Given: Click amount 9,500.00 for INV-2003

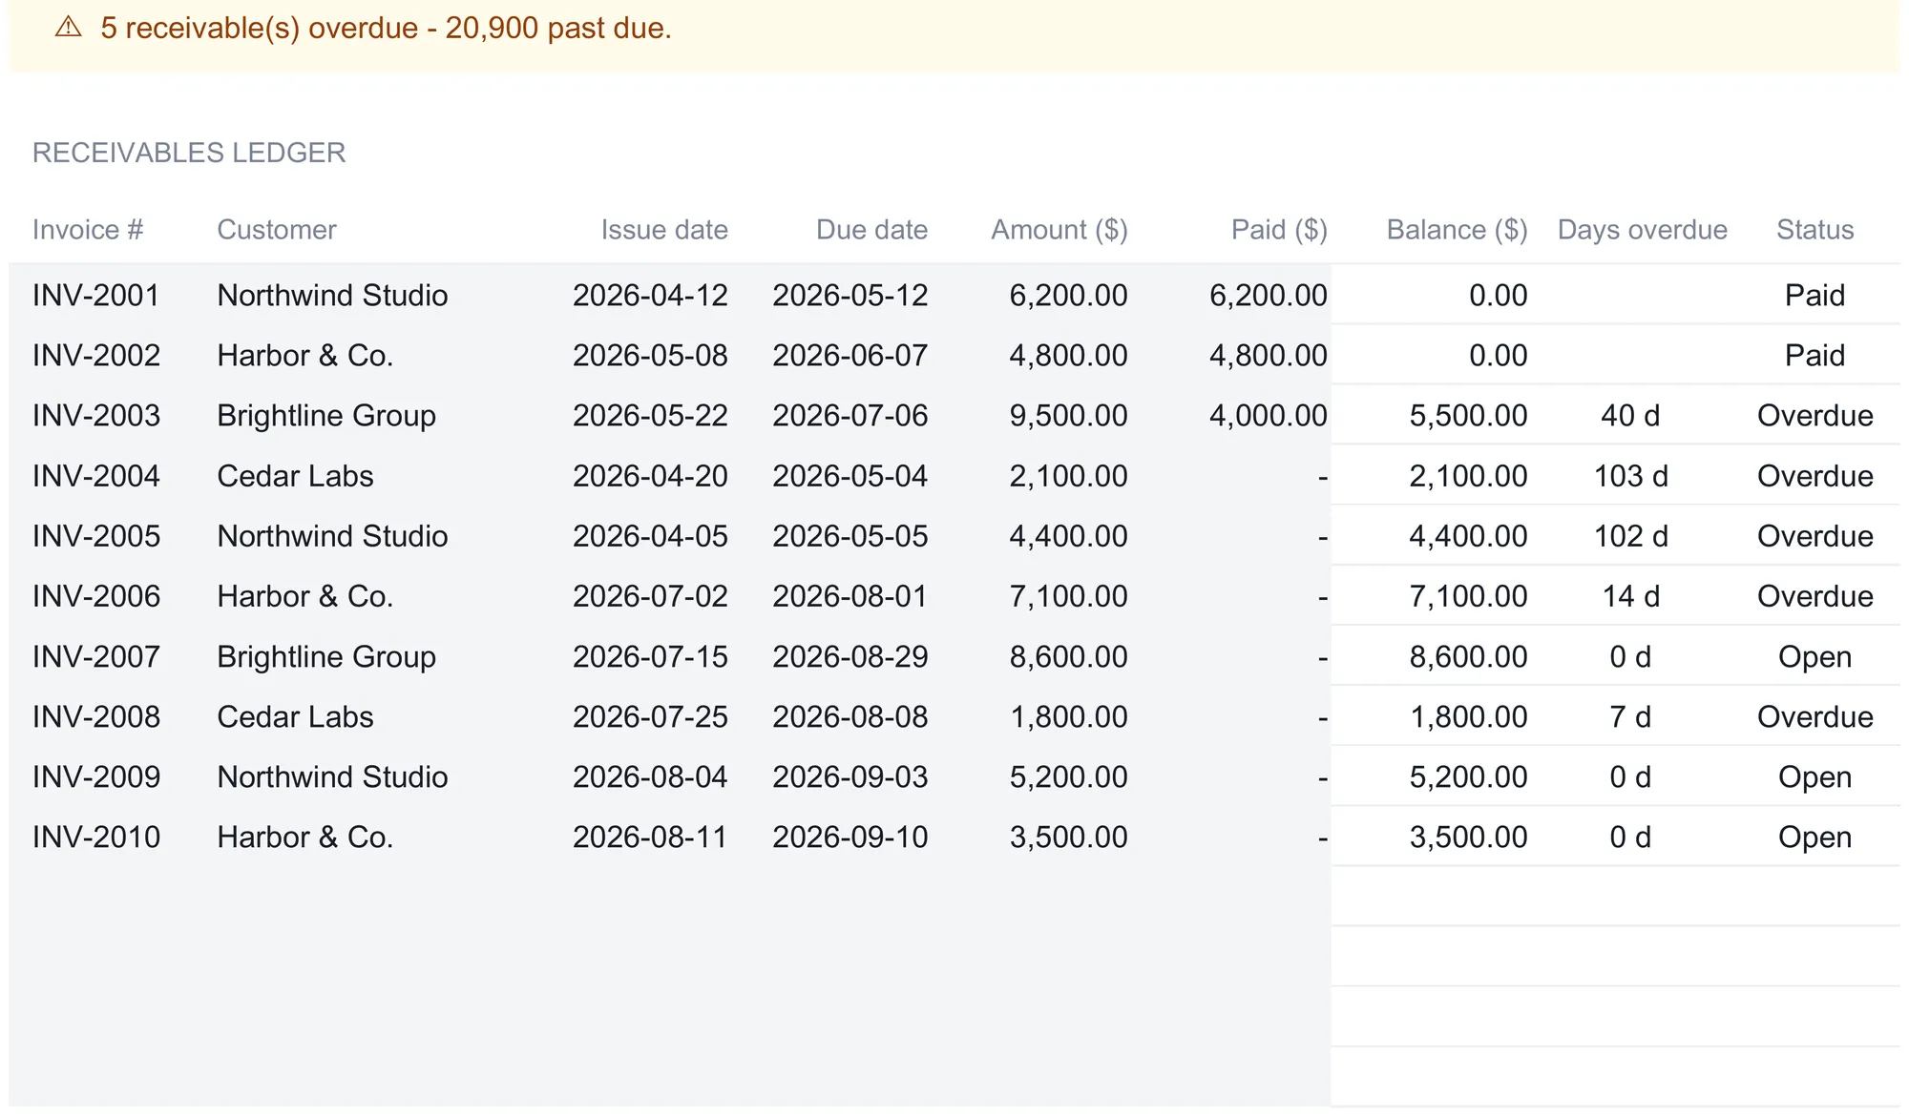Looking at the screenshot, I should 1068,416.
